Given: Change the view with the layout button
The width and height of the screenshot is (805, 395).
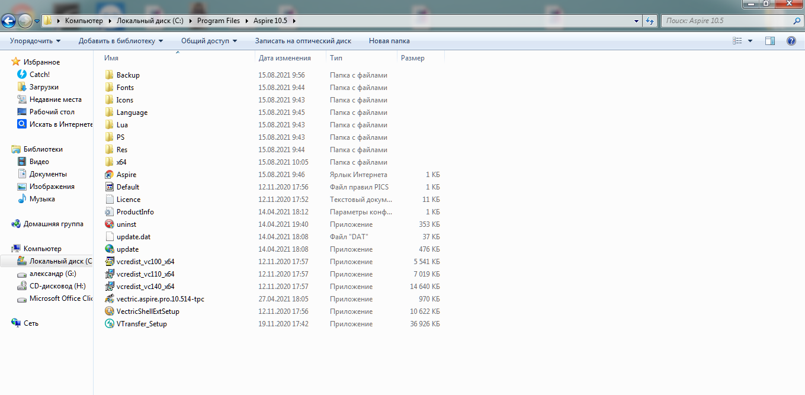Looking at the screenshot, I should pos(737,41).
